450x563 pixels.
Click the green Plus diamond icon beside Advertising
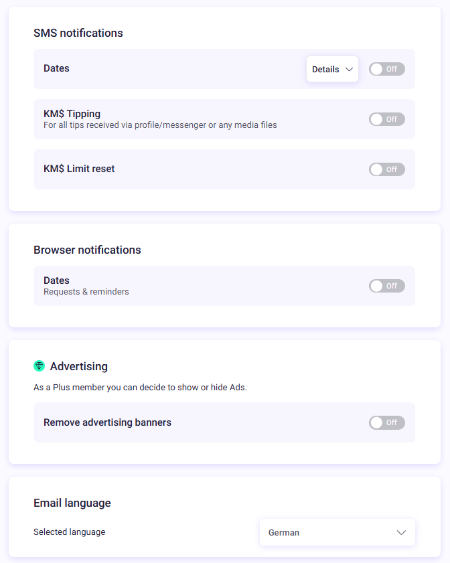pyautogui.click(x=39, y=366)
